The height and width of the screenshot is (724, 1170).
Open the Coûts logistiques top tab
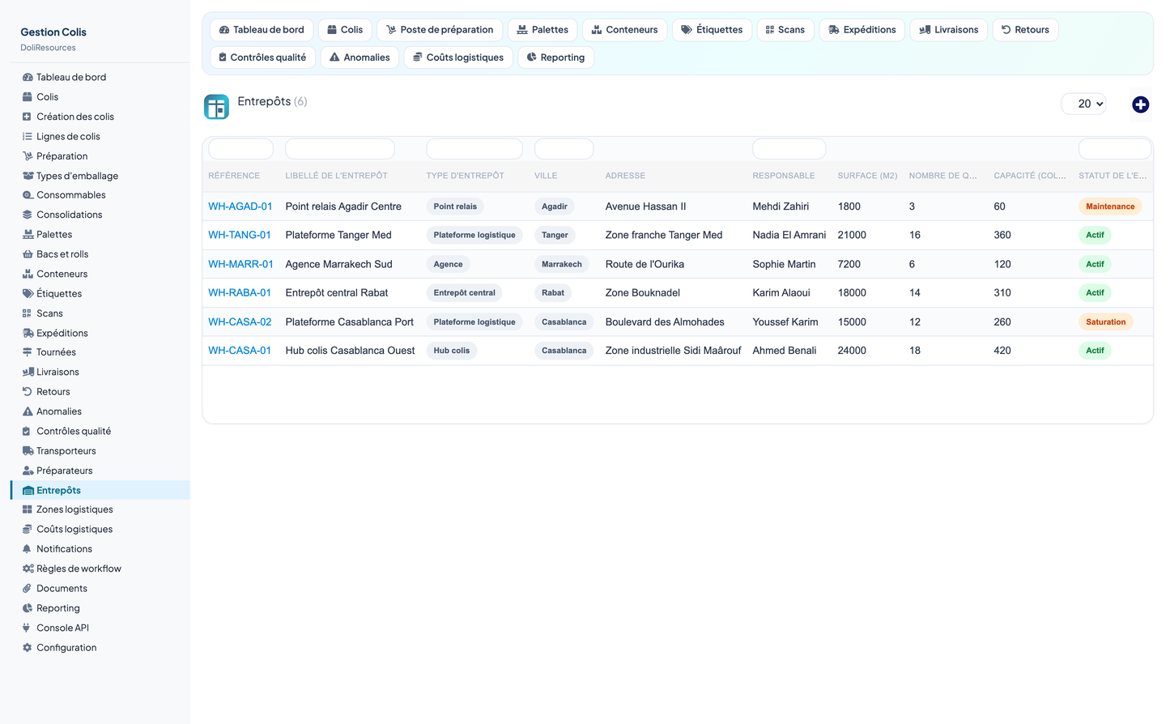click(x=458, y=57)
